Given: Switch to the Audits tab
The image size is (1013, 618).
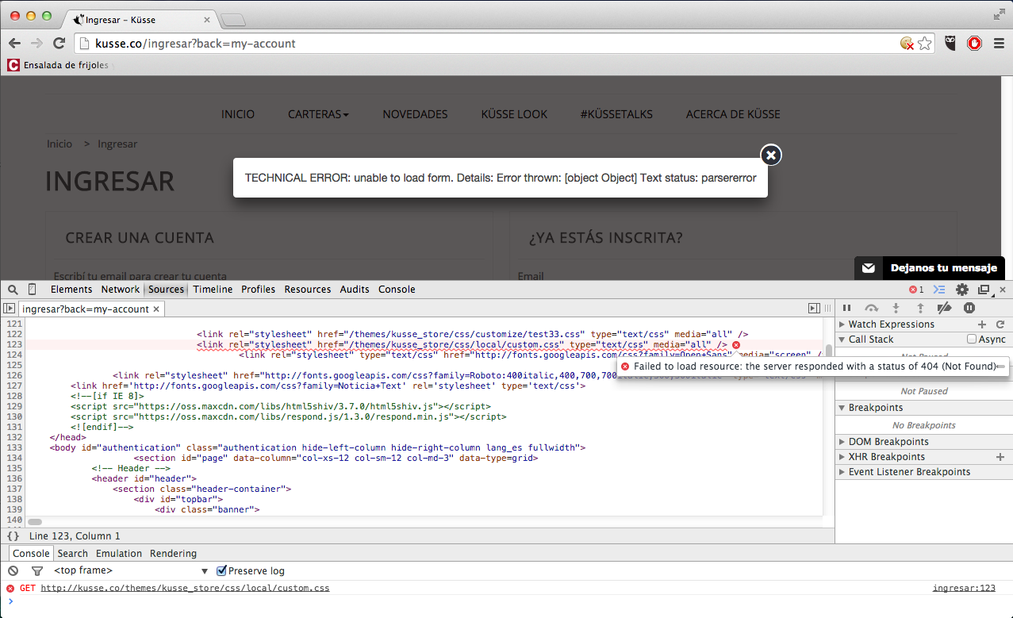Looking at the screenshot, I should tap(355, 290).
